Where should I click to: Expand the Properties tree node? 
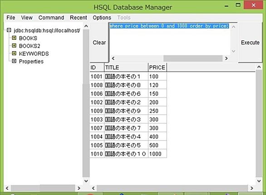[14, 61]
